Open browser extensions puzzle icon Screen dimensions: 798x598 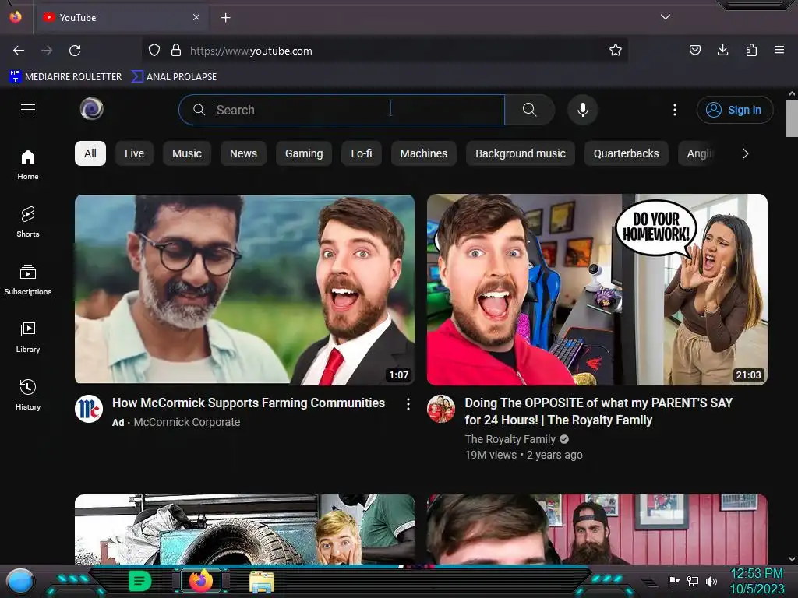751,50
